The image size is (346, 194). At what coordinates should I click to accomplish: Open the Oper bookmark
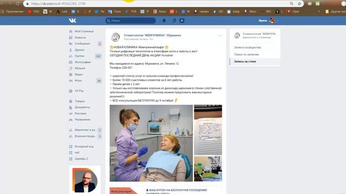point(293,11)
